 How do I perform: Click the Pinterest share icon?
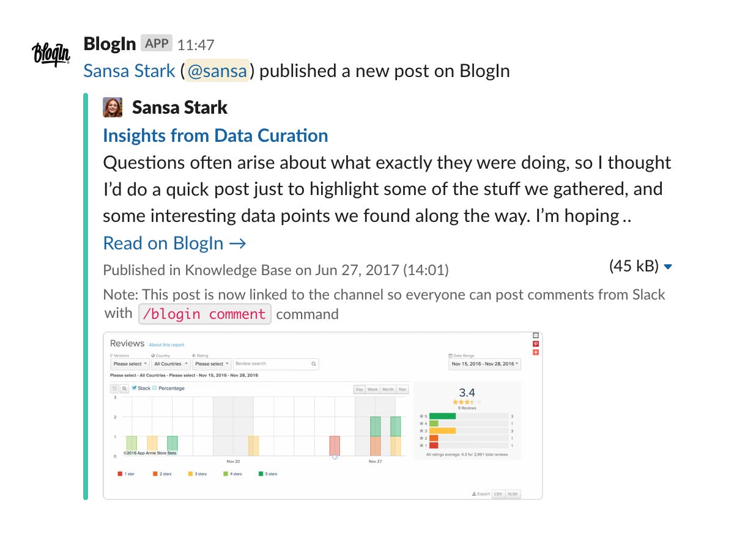536,344
